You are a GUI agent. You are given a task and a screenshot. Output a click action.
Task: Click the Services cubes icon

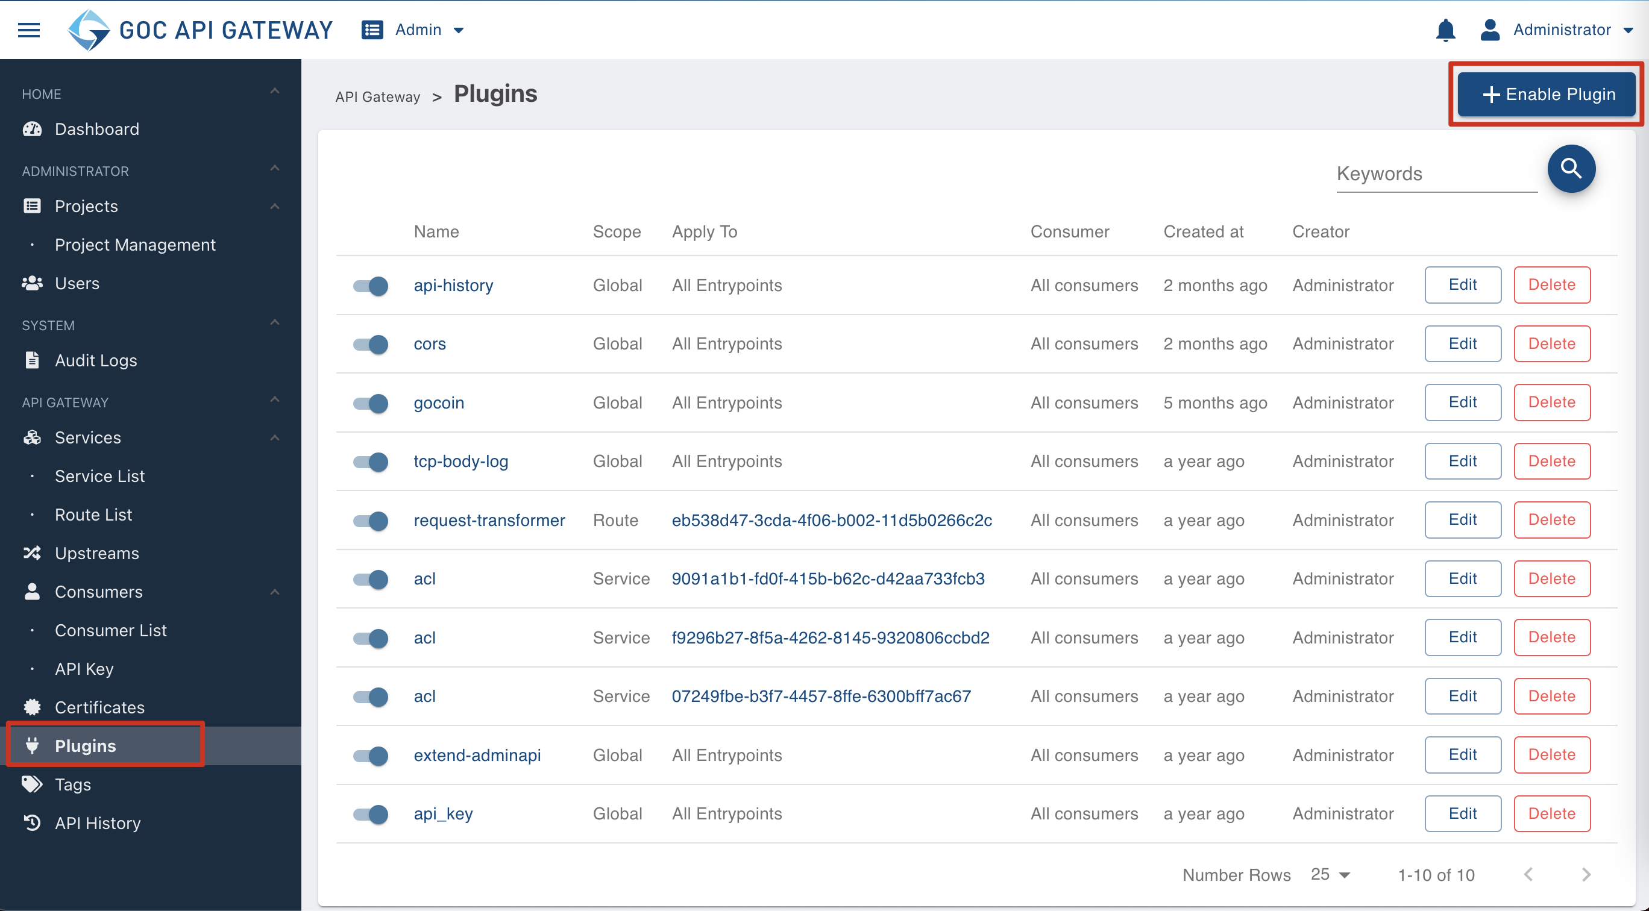(32, 437)
